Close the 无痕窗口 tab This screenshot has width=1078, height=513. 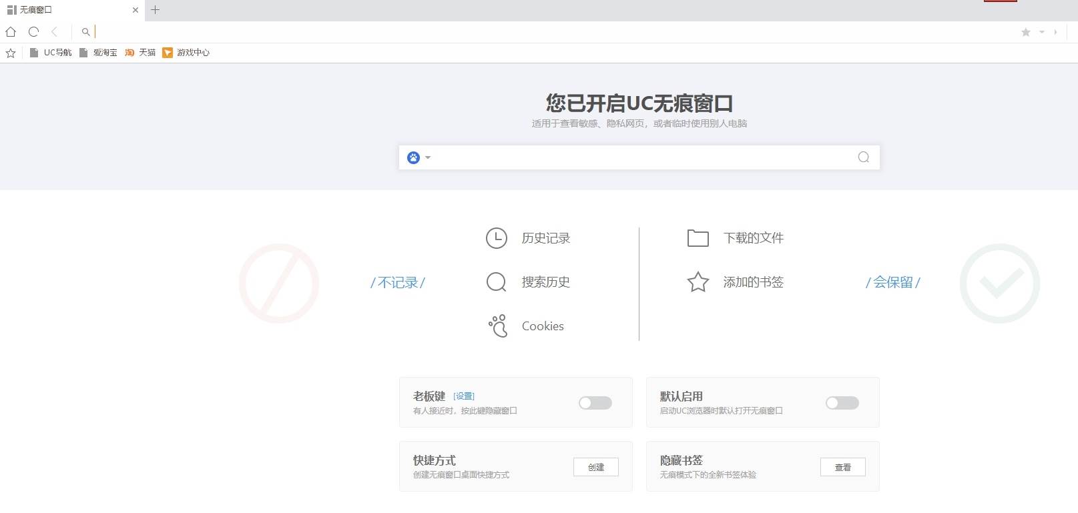click(136, 10)
